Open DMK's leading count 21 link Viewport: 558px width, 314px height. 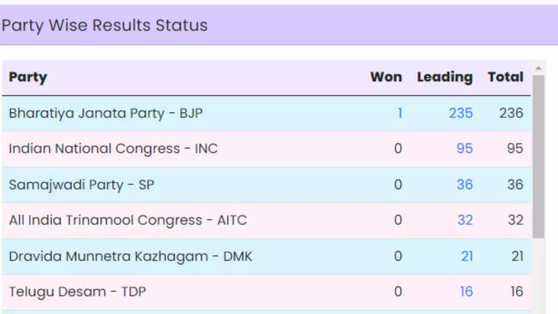467,256
